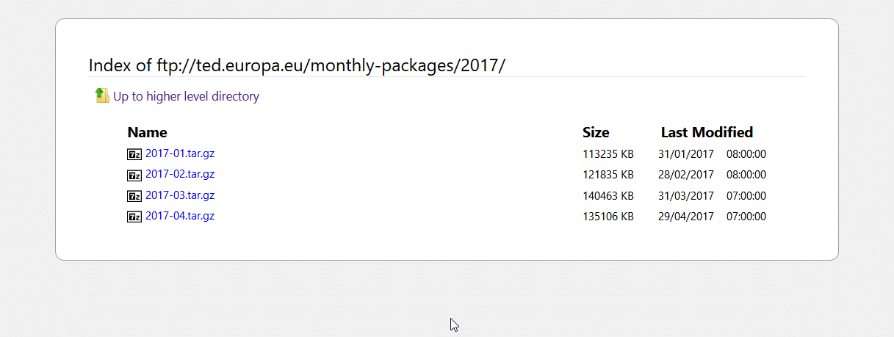The width and height of the screenshot is (894, 337).
Task: Go up to higher level directory
Action: pyautogui.click(x=186, y=96)
